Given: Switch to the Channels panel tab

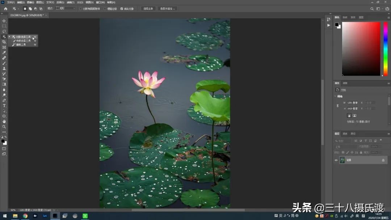Looking at the screenshot, I should [x=345, y=134].
